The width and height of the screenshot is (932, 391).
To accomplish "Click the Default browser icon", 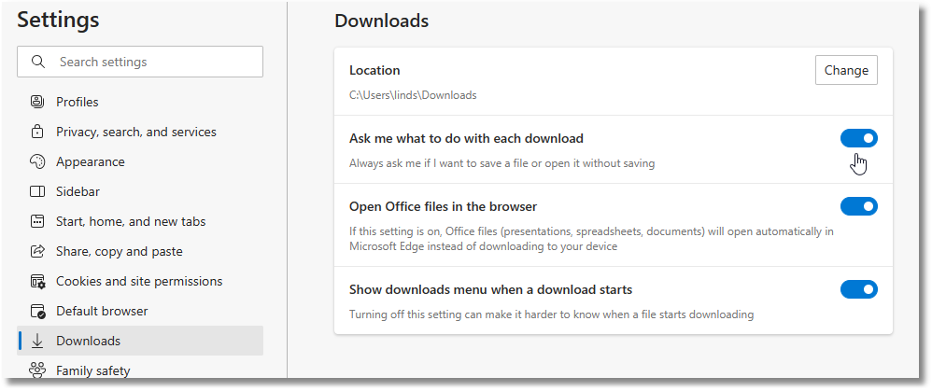I will click(37, 311).
